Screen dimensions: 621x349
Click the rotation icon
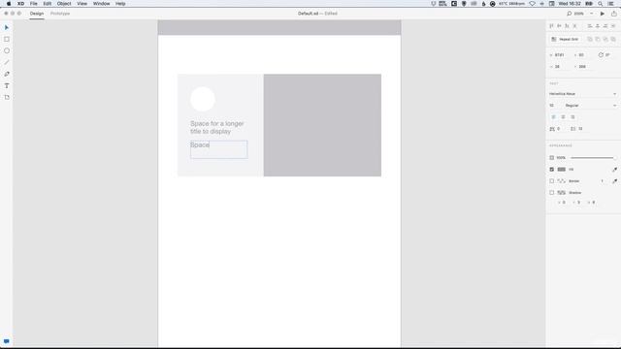(x=601, y=55)
